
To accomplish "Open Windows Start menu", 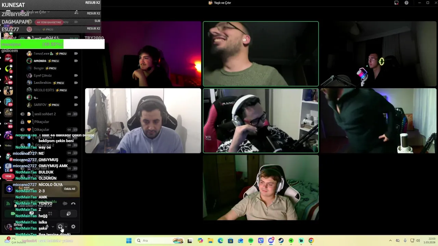I will 129,241.
